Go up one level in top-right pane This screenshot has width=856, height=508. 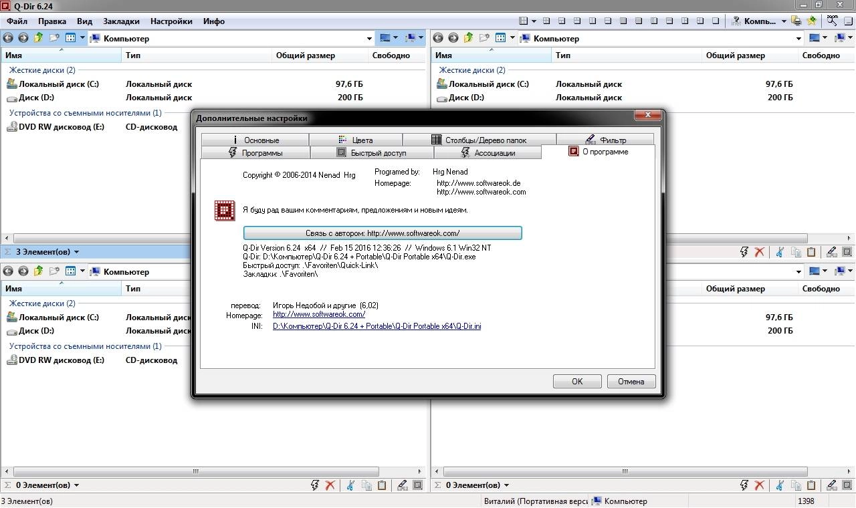tap(469, 38)
